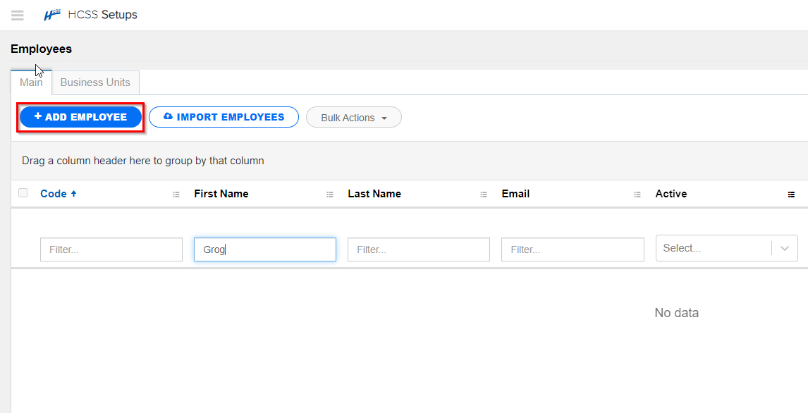The image size is (808, 413).
Task: Sort by the First Name header
Action: (x=221, y=194)
